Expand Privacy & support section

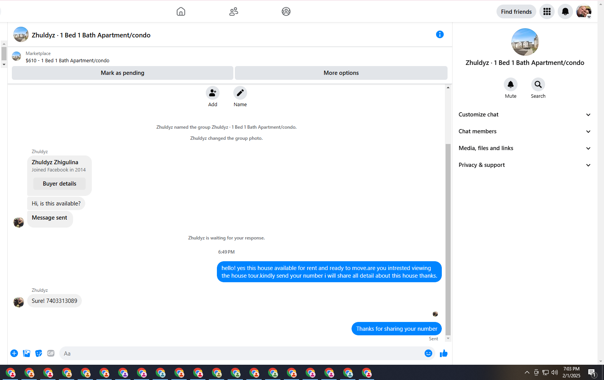(524, 165)
